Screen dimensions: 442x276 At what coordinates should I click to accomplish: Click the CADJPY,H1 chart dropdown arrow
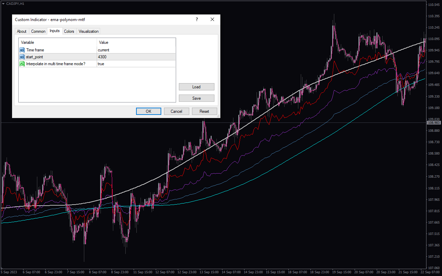point(3,3)
